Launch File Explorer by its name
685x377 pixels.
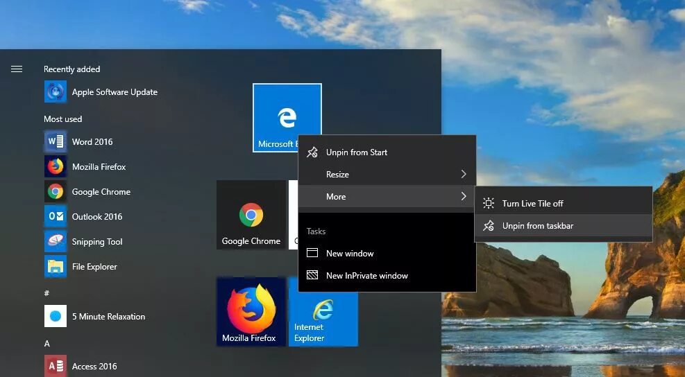point(94,267)
